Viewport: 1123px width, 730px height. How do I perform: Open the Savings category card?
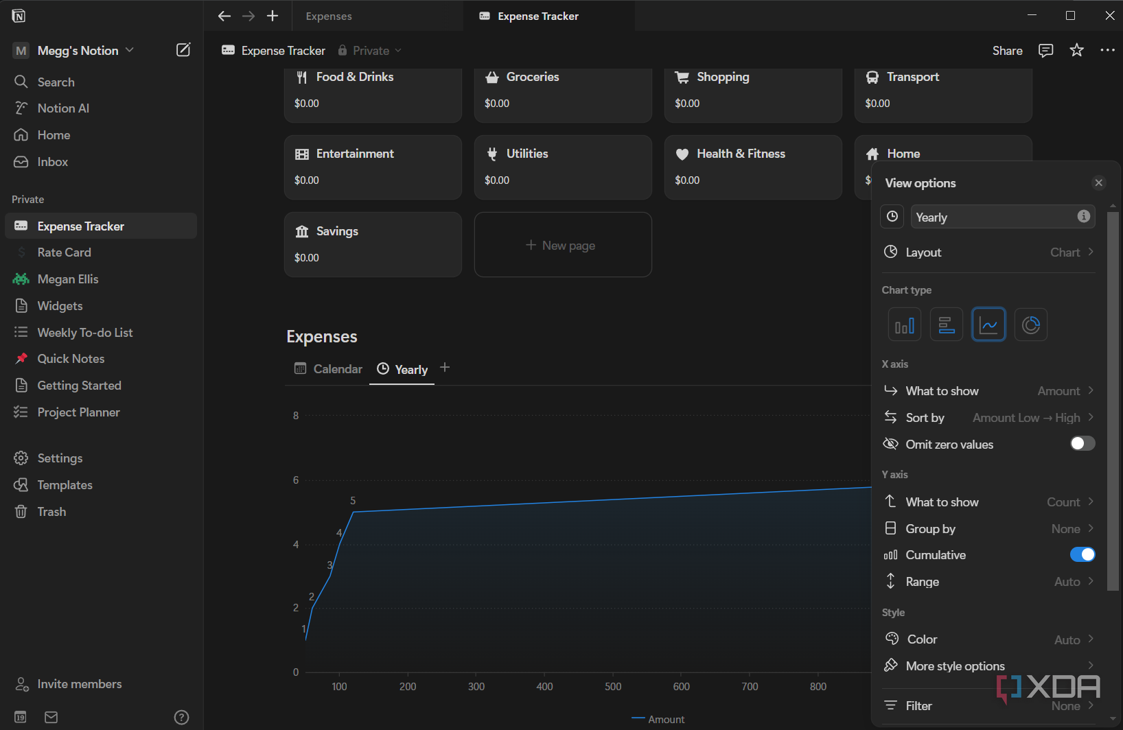pyautogui.click(x=373, y=244)
